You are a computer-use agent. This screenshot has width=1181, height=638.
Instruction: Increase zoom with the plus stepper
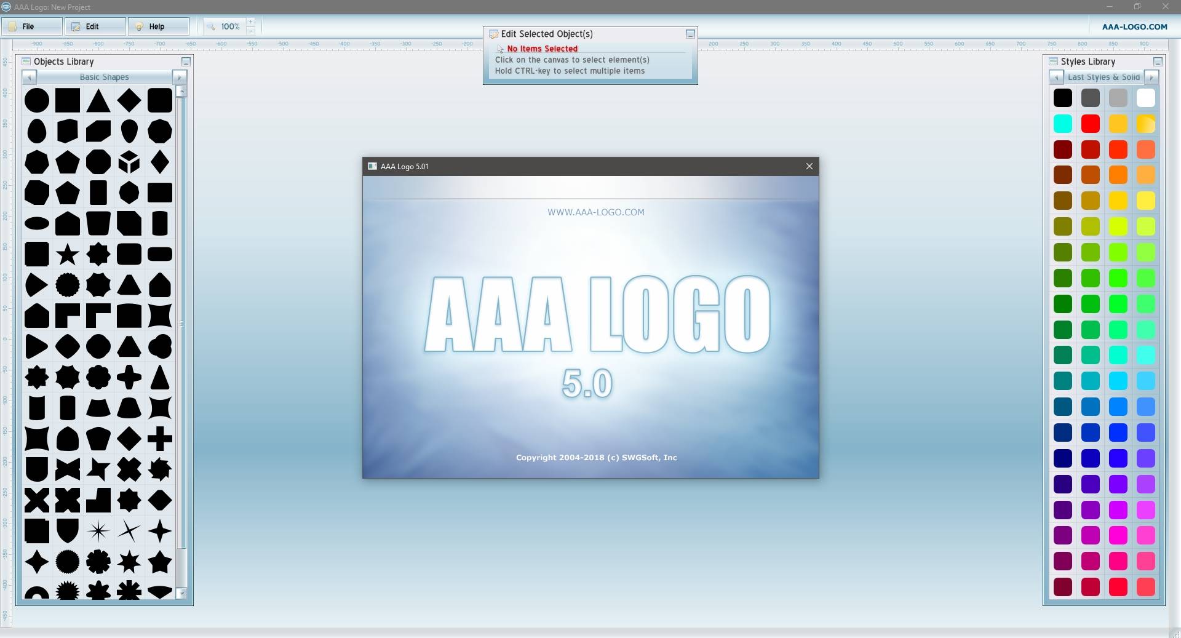coord(250,22)
